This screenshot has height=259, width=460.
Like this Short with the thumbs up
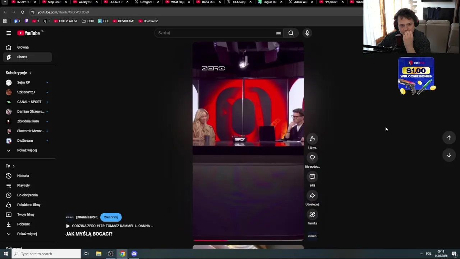click(312, 139)
